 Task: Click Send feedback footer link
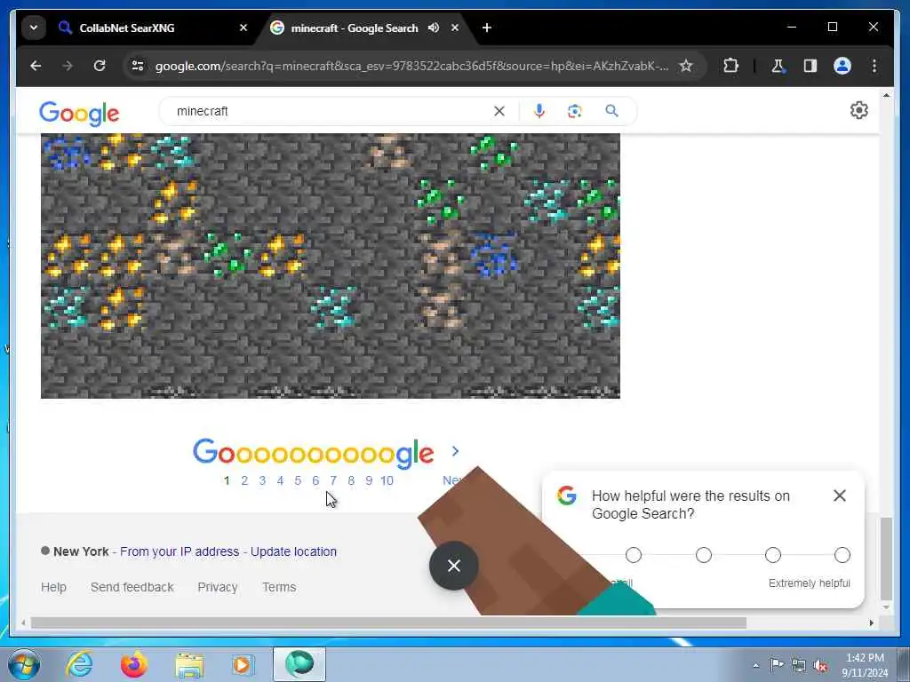tap(132, 587)
